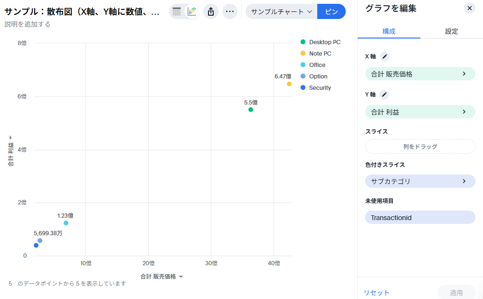Open the 構成 tab

click(388, 31)
